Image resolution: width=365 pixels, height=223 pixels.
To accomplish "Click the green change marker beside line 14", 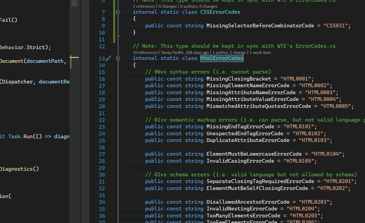I will click(x=114, y=65).
